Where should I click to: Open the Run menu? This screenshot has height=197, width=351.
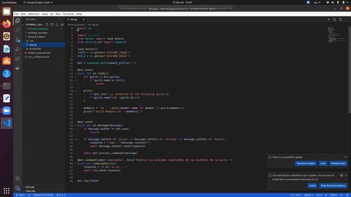(x=58, y=14)
